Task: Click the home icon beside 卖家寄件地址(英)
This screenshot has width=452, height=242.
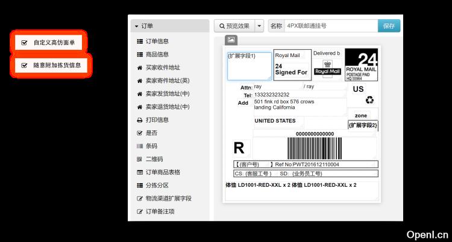Action: pyautogui.click(x=140, y=81)
